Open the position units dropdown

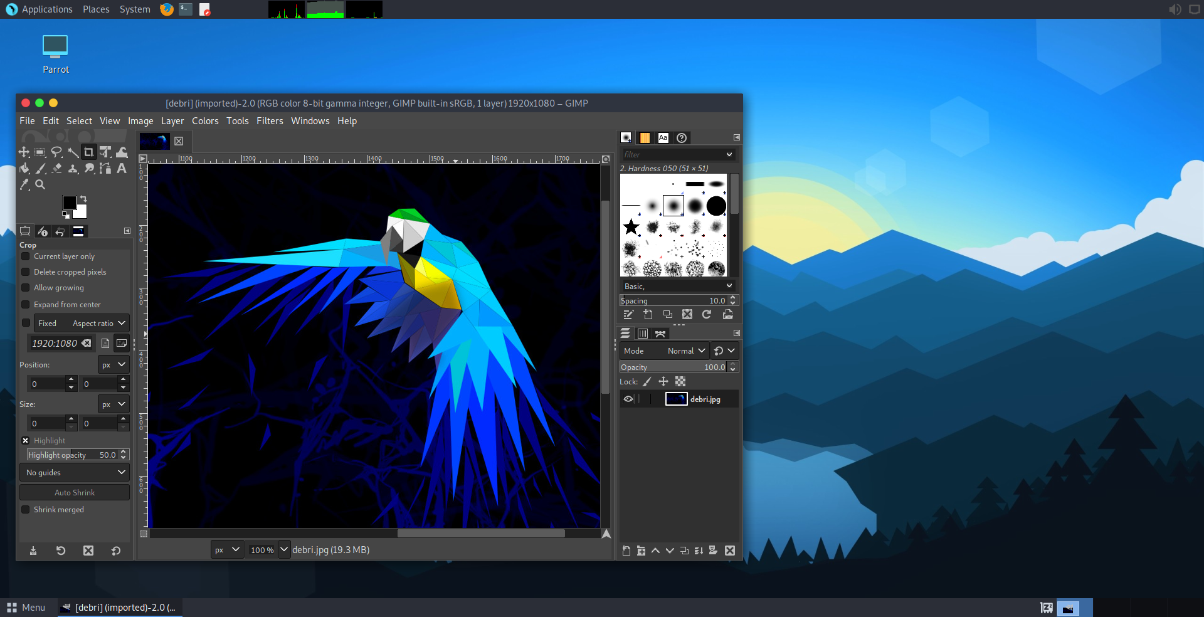[x=113, y=364]
